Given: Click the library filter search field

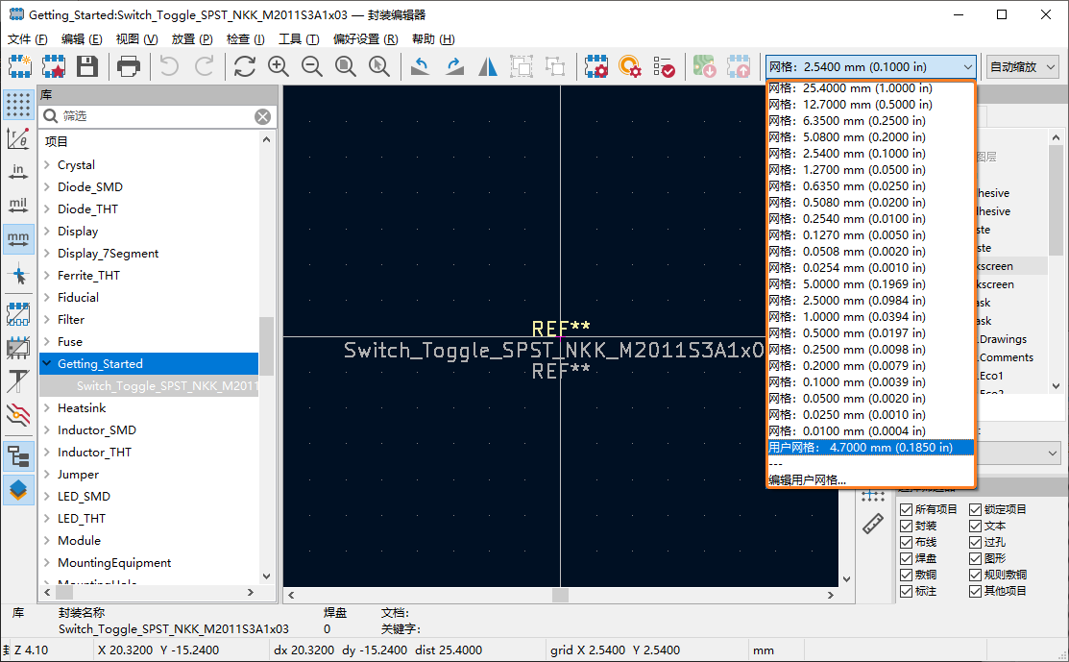Looking at the screenshot, I should (157, 116).
